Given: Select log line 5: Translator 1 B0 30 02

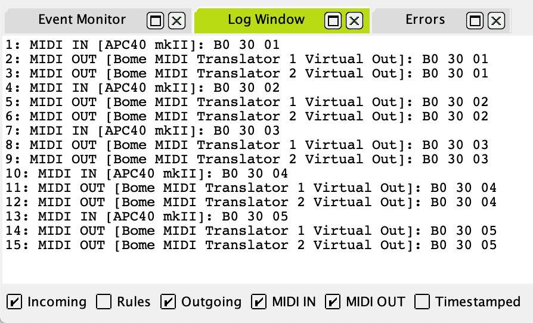Looking at the screenshot, I should [247, 102].
